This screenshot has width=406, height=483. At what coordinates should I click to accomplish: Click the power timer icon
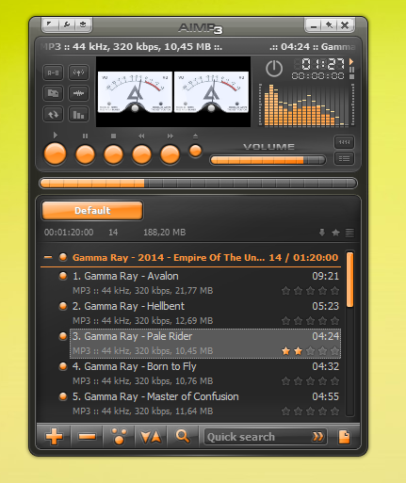pyautogui.click(x=274, y=69)
